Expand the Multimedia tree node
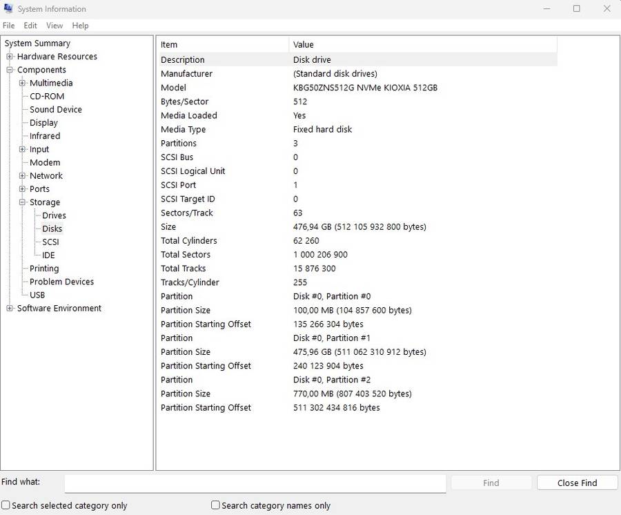 [22, 83]
